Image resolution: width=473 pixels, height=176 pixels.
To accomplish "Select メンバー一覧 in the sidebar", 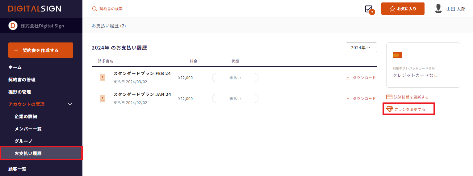I will 28,129.
